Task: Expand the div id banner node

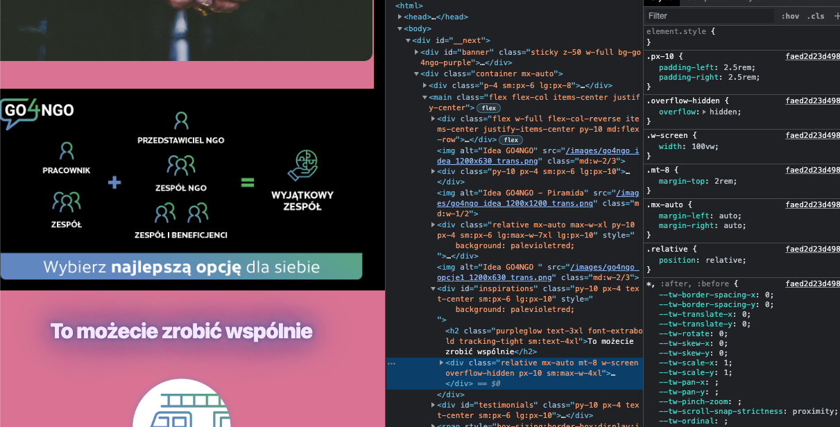Action: point(416,52)
